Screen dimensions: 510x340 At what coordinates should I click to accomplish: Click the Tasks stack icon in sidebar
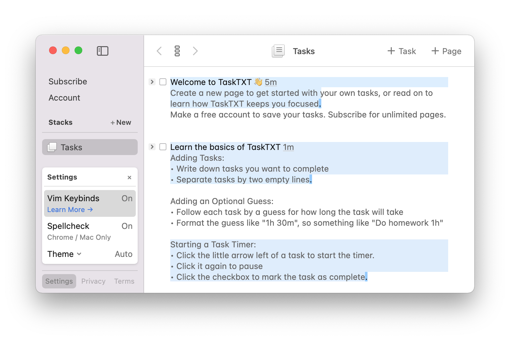coord(52,147)
